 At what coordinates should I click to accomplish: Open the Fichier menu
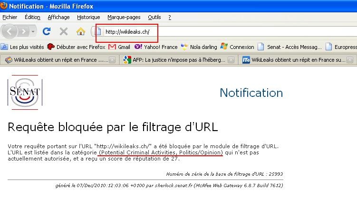click(10, 17)
